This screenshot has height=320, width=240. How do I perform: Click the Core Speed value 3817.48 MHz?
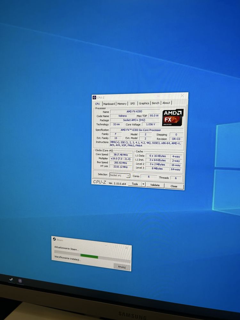121,155
